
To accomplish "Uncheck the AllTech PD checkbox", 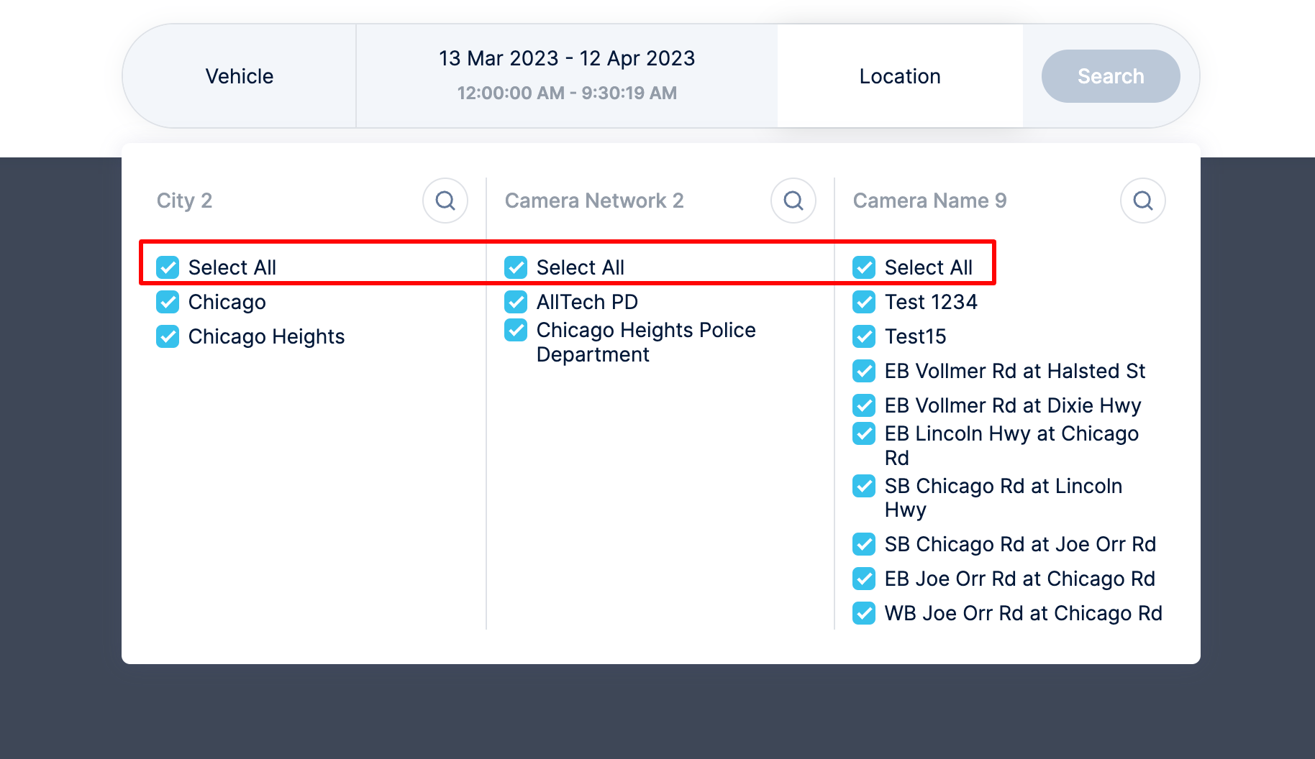I will tap(516, 302).
